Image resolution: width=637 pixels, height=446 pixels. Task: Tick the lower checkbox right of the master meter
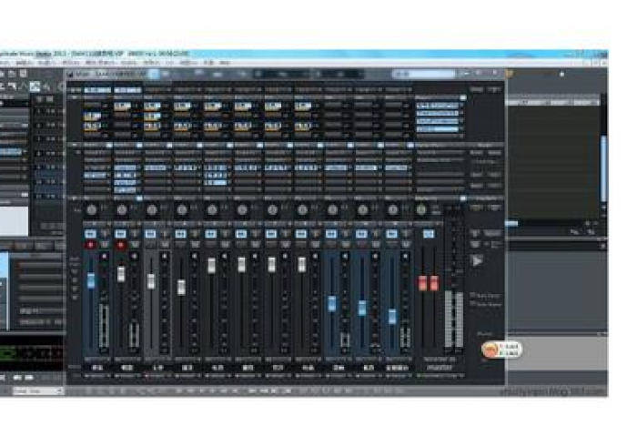click(471, 305)
